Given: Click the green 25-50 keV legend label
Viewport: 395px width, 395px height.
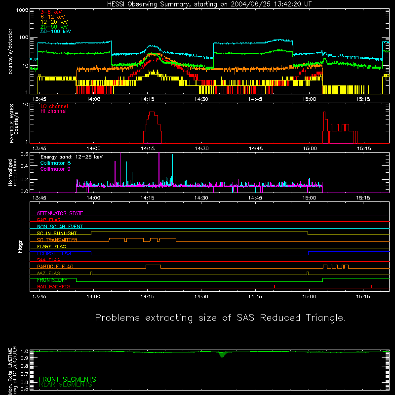Looking at the screenshot, I should (x=54, y=27).
